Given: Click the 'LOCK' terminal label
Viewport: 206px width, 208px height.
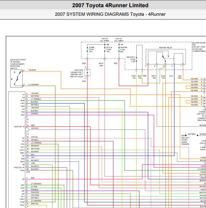Looking at the screenshot, I should [x=22, y=150].
